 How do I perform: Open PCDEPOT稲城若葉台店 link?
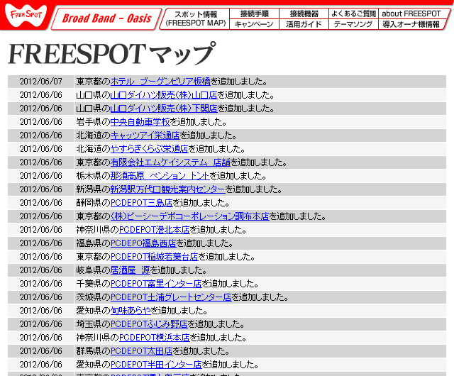tap(155, 257)
